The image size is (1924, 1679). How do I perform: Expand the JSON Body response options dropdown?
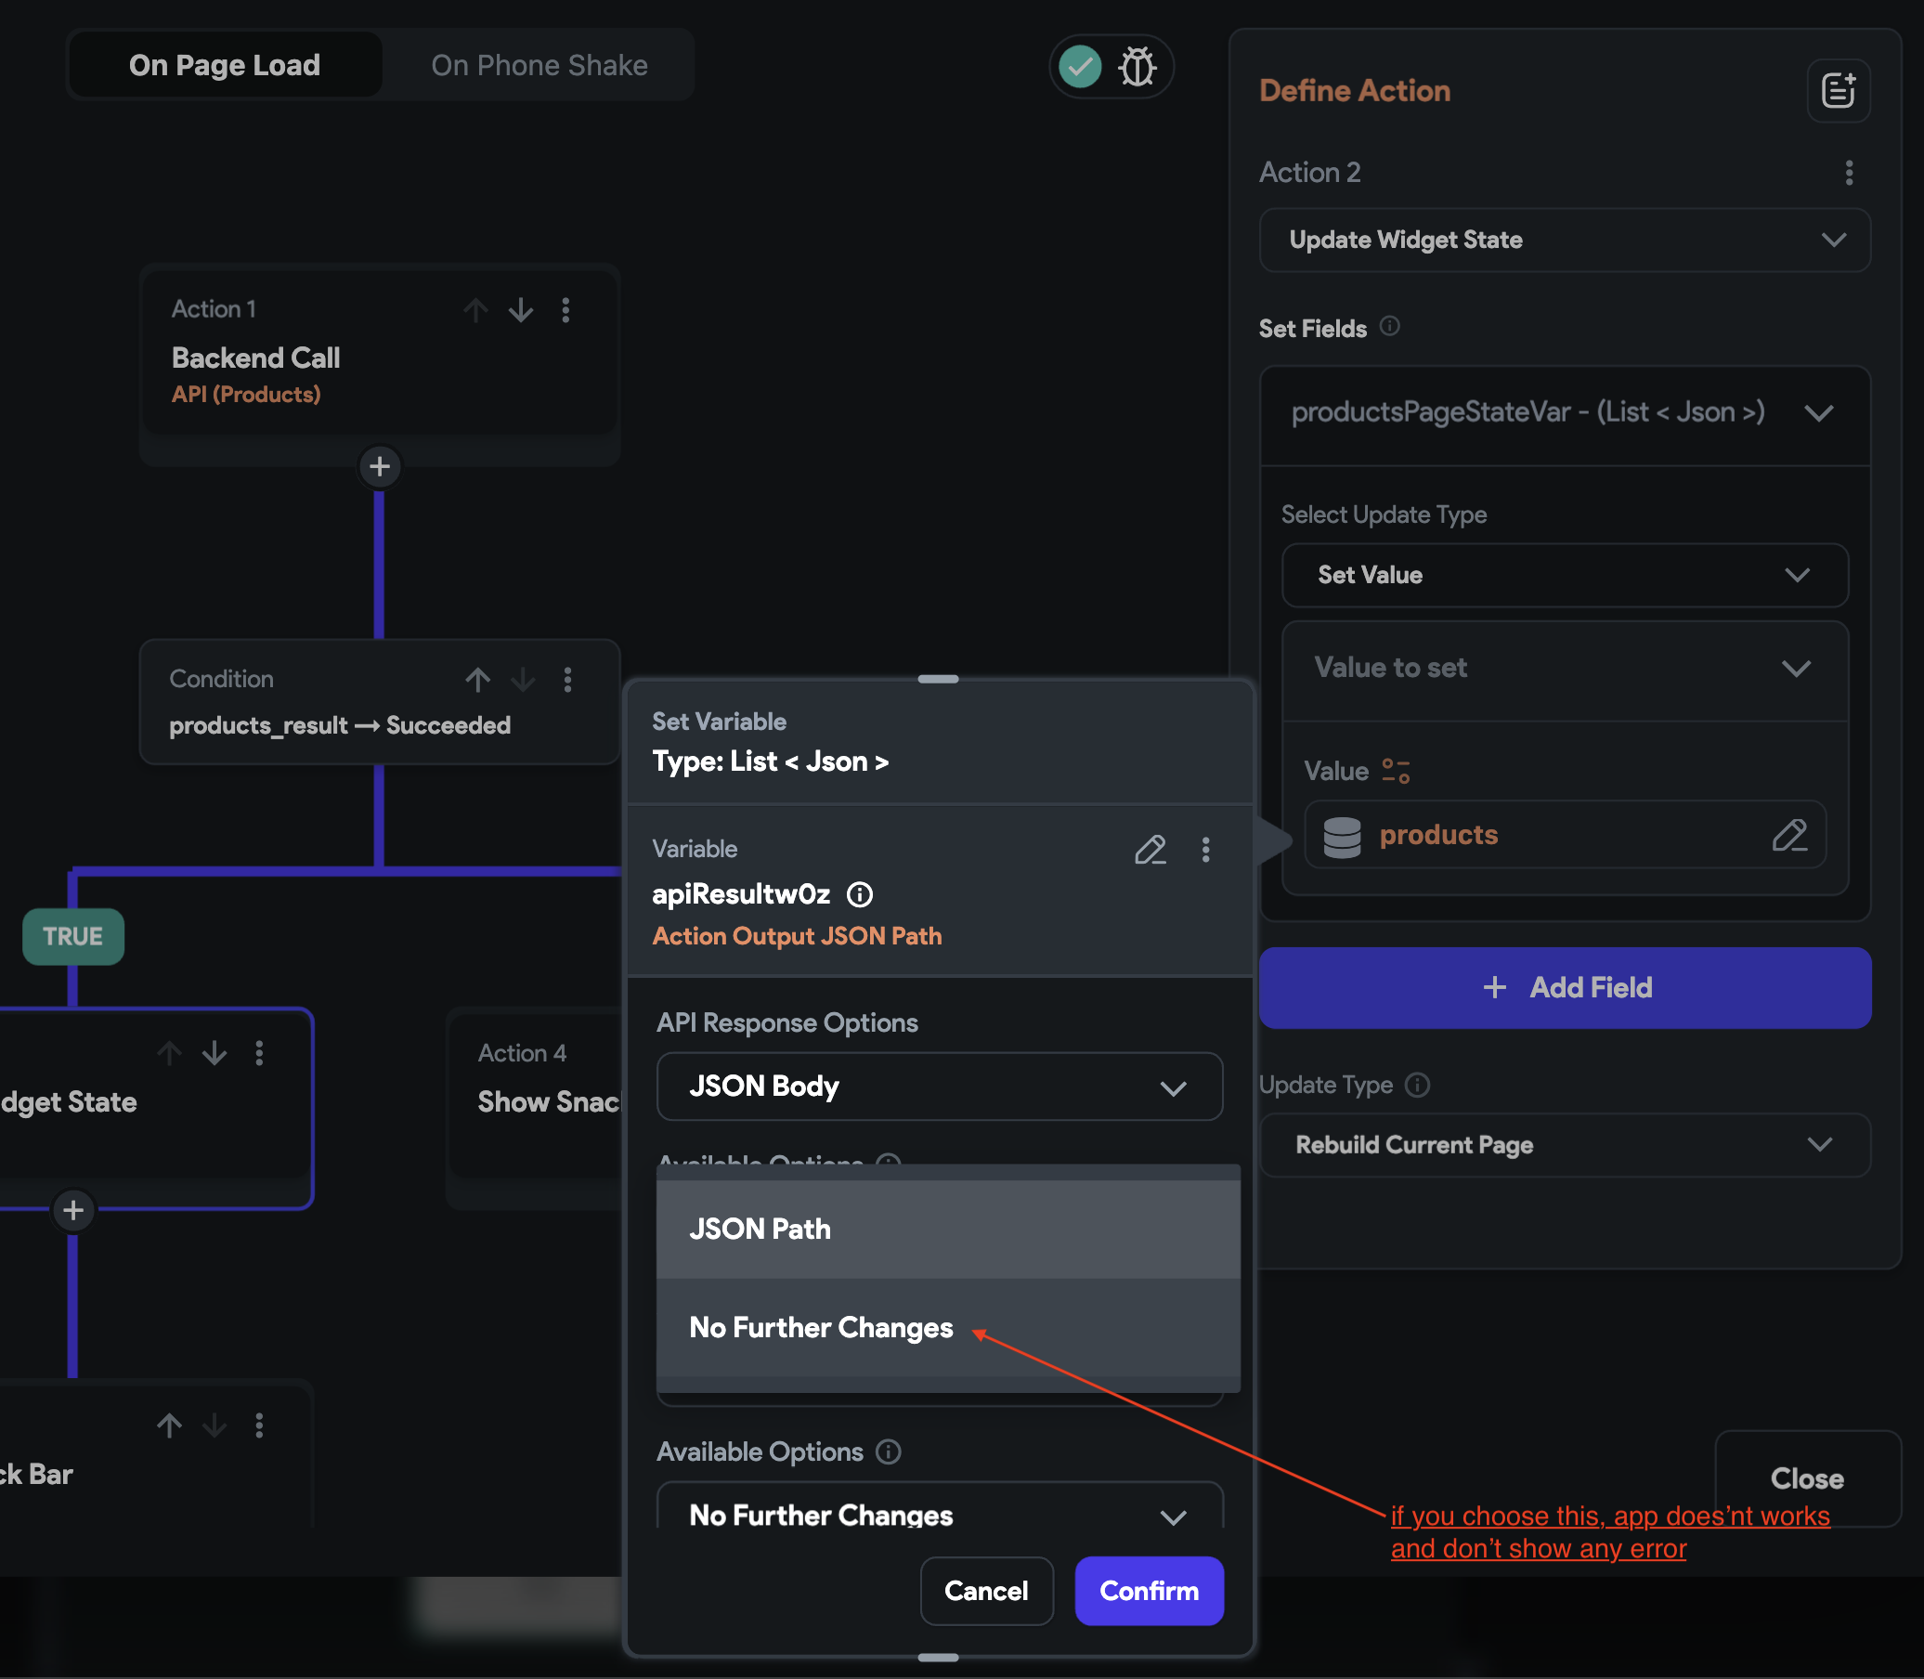(939, 1087)
